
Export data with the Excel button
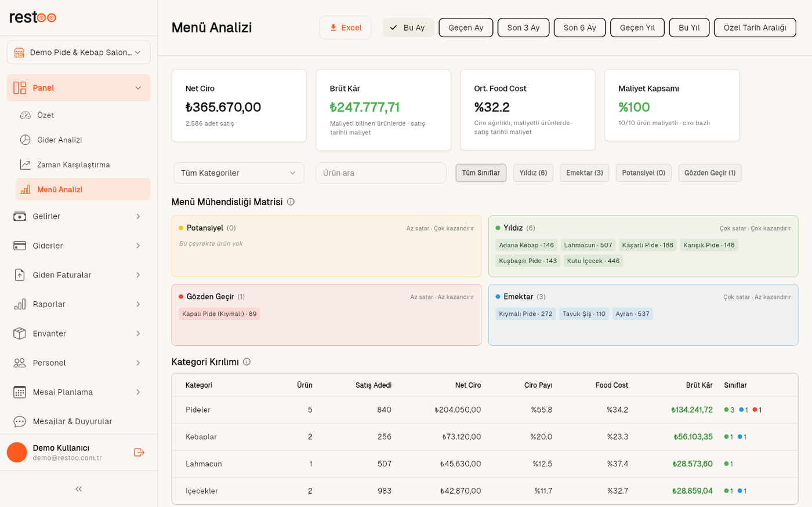(345, 28)
